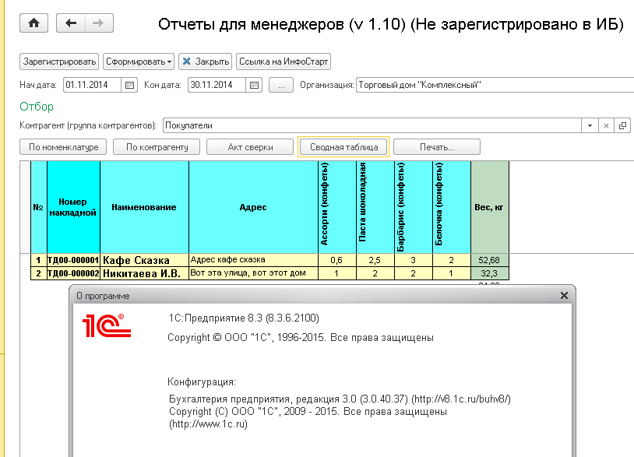Open Ссылка на ИнфоСтарт
The width and height of the screenshot is (634, 457).
point(284,62)
